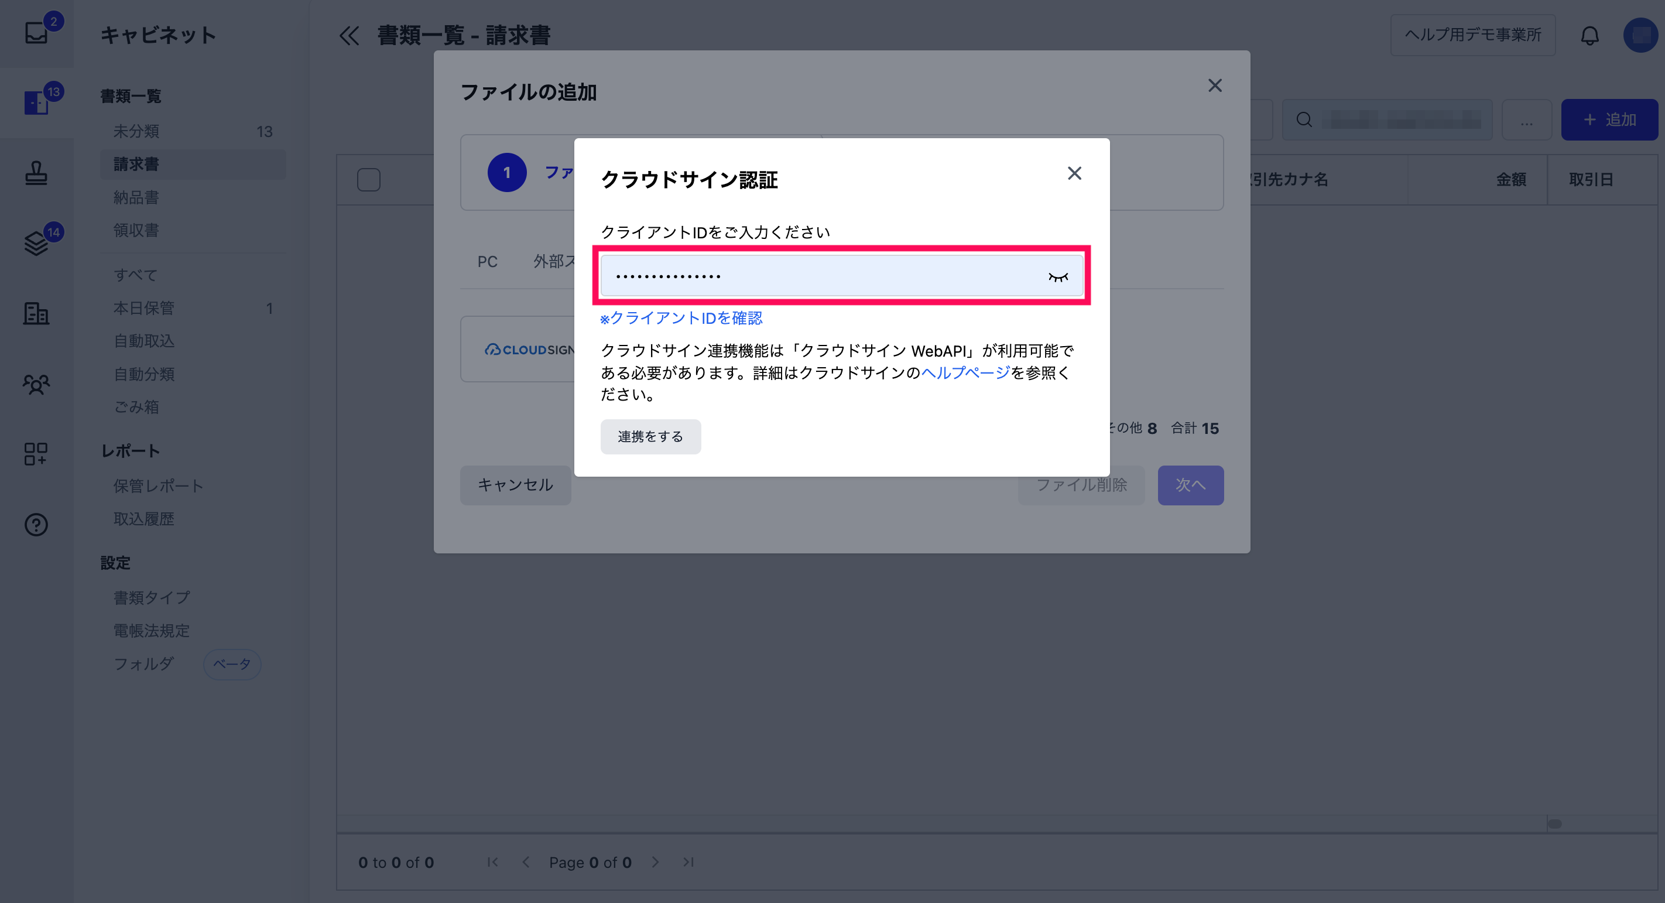Image resolution: width=1665 pixels, height=903 pixels.
Task: Click the ファイル削除 button
Action: coord(1081,485)
